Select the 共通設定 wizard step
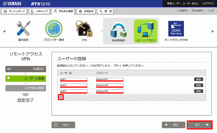 [26, 69]
